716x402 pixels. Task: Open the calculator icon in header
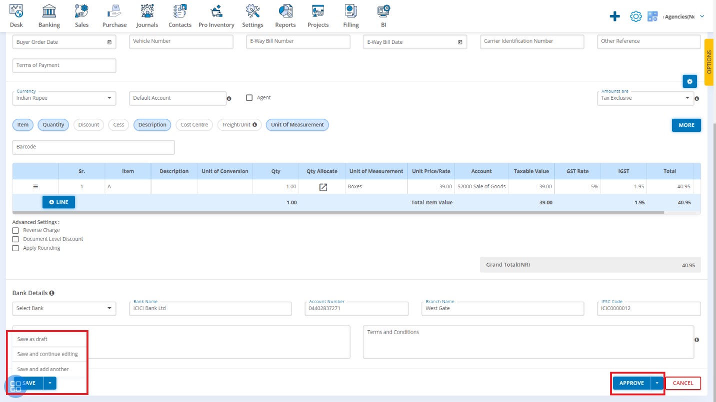[x=652, y=16]
